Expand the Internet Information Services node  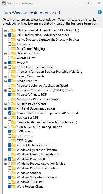5,67
